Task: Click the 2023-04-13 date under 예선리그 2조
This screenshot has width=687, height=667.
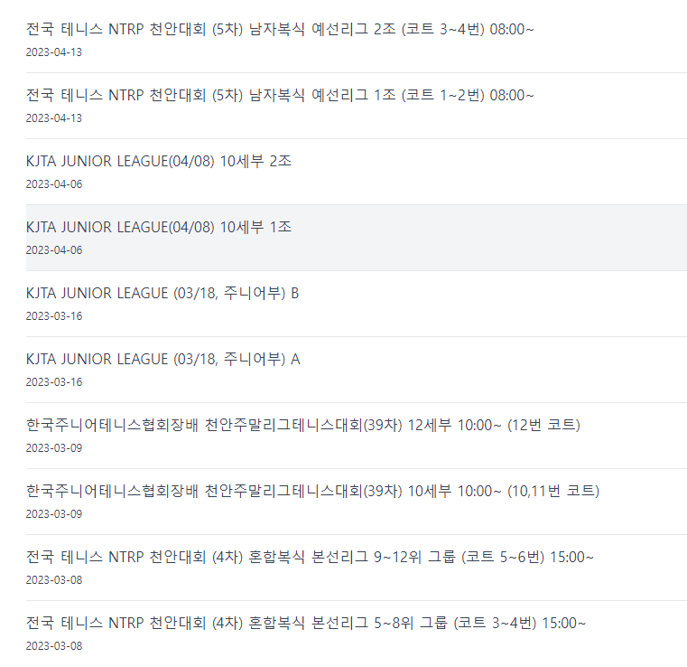Action: [x=54, y=52]
